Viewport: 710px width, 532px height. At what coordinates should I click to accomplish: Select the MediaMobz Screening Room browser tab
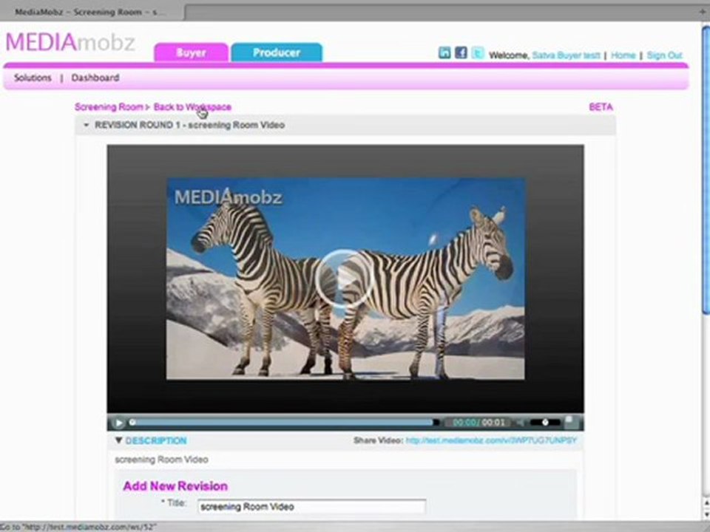click(x=92, y=12)
